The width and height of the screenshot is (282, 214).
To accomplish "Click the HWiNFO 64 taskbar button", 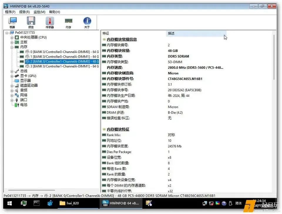I will pyautogui.click(x=121, y=203).
